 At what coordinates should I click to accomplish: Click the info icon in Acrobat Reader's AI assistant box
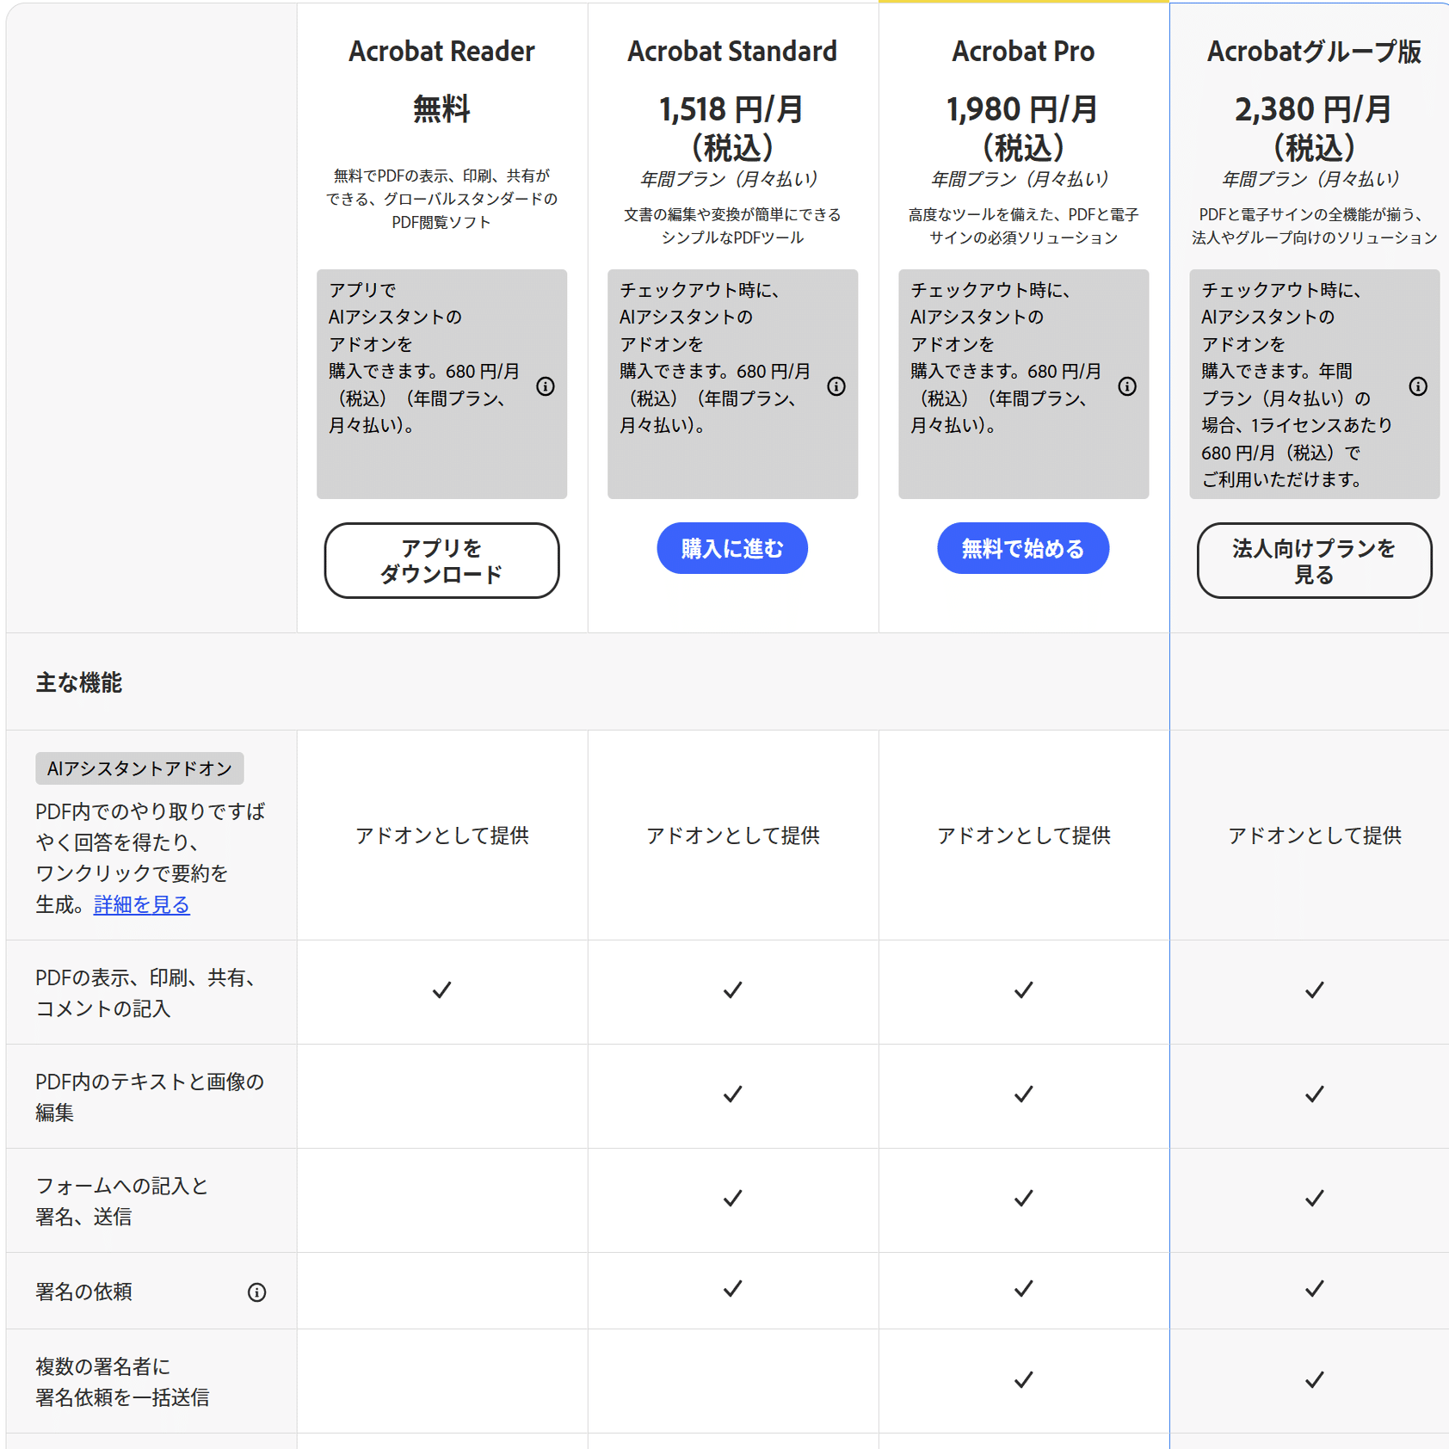coord(545,387)
